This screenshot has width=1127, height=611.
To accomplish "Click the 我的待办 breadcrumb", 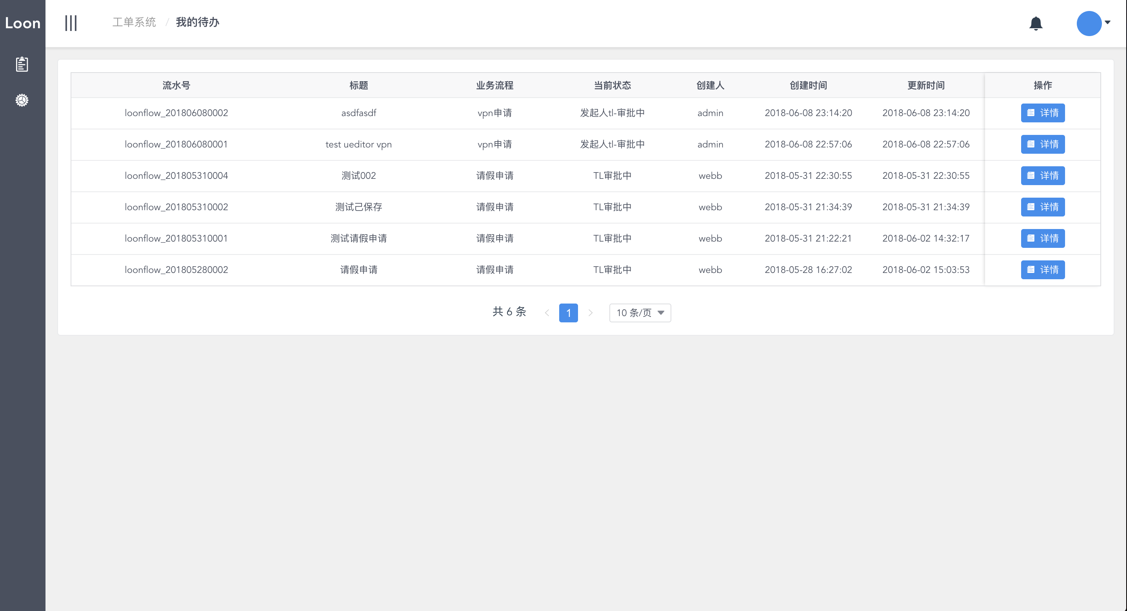I will coord(197,22).
